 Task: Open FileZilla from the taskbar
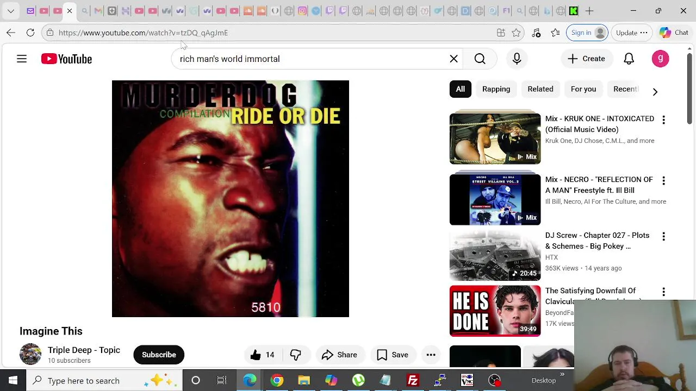[413, 381]
